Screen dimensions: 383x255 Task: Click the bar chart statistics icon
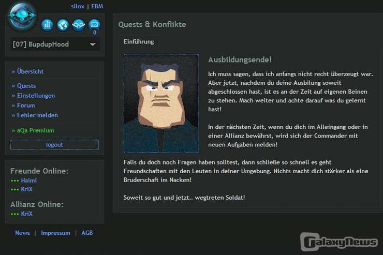tap(47, 24)
